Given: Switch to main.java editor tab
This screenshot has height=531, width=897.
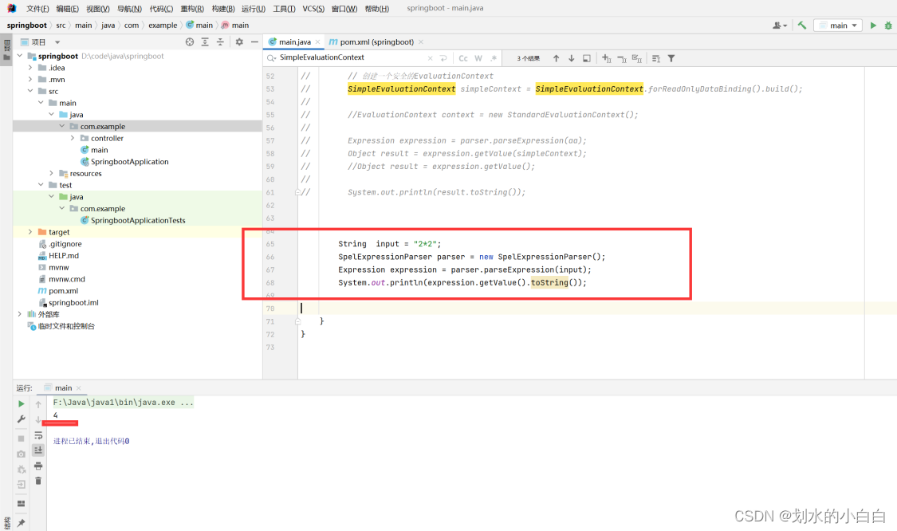Looking at the screenshot, I should point(294,41).
